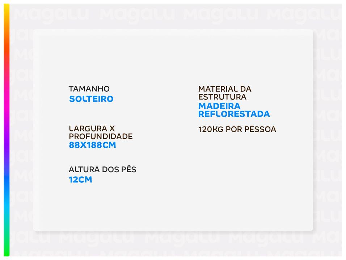Screen dimensions: 346x260
Task: Click the TAMANHO label
Action: (89, 89)
